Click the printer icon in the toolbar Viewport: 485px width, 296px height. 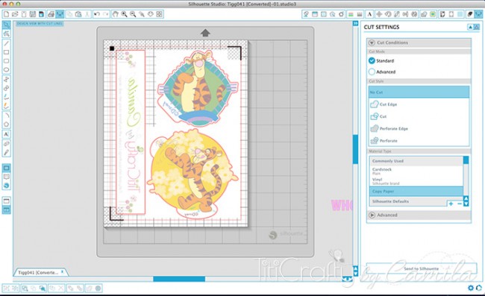(51, 14)
